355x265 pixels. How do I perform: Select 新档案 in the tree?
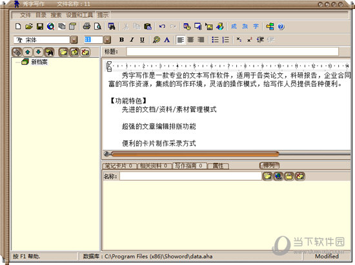click(x=39, y=62)
